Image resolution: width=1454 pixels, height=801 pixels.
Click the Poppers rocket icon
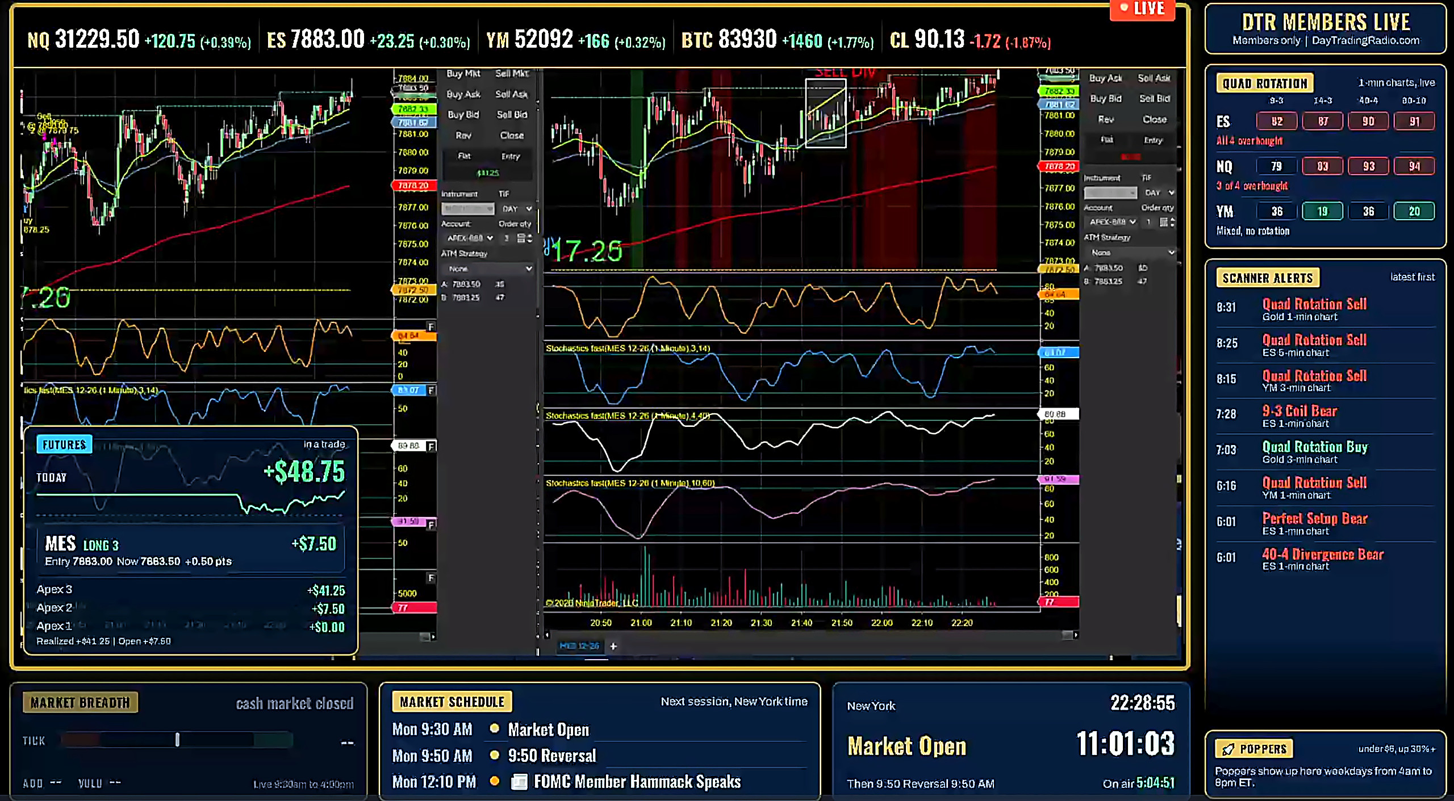(1228, 749)
